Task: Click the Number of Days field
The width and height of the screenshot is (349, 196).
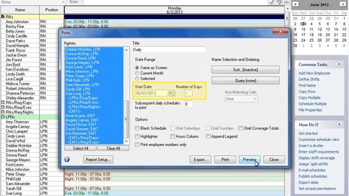Action: point(188,93)
